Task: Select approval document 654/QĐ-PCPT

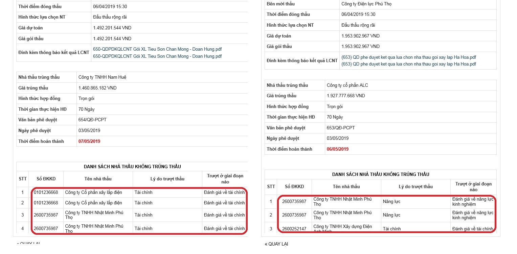Action: (92, 120)
